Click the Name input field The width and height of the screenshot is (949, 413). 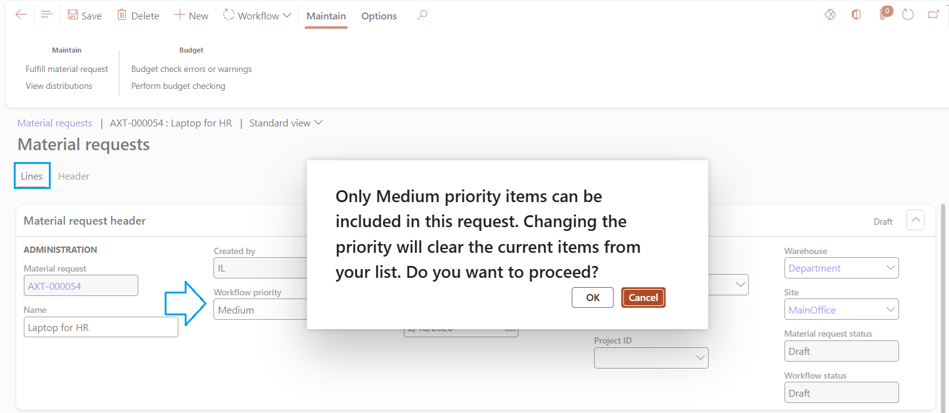click(101, 327)
